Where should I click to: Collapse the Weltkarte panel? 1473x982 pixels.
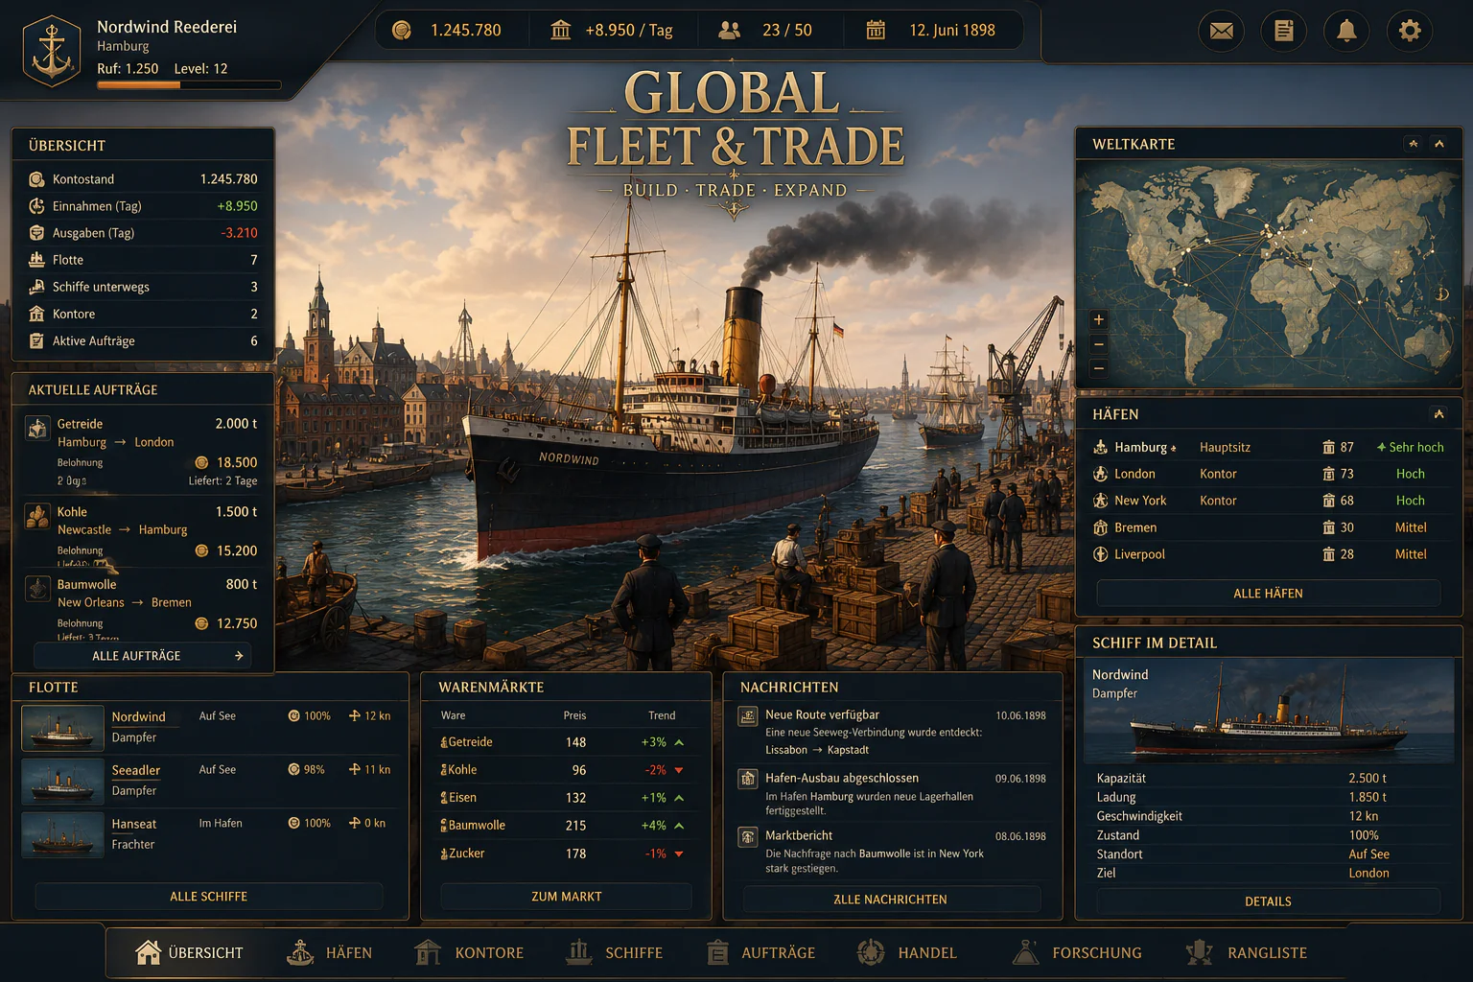[1438, 144]
